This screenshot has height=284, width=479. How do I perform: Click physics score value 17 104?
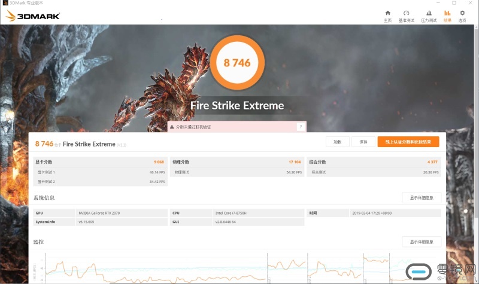pyautogui.click(x=295, y=162)
